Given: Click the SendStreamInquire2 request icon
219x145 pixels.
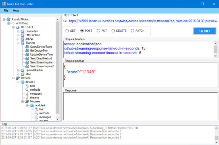Looking at the screenshot, I should [x=27, y=67].
